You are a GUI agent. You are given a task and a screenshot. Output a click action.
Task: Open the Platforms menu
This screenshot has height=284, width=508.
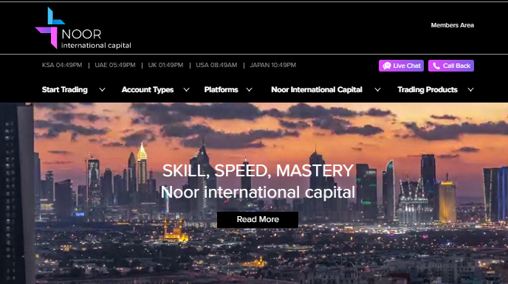tap(222, 90)
